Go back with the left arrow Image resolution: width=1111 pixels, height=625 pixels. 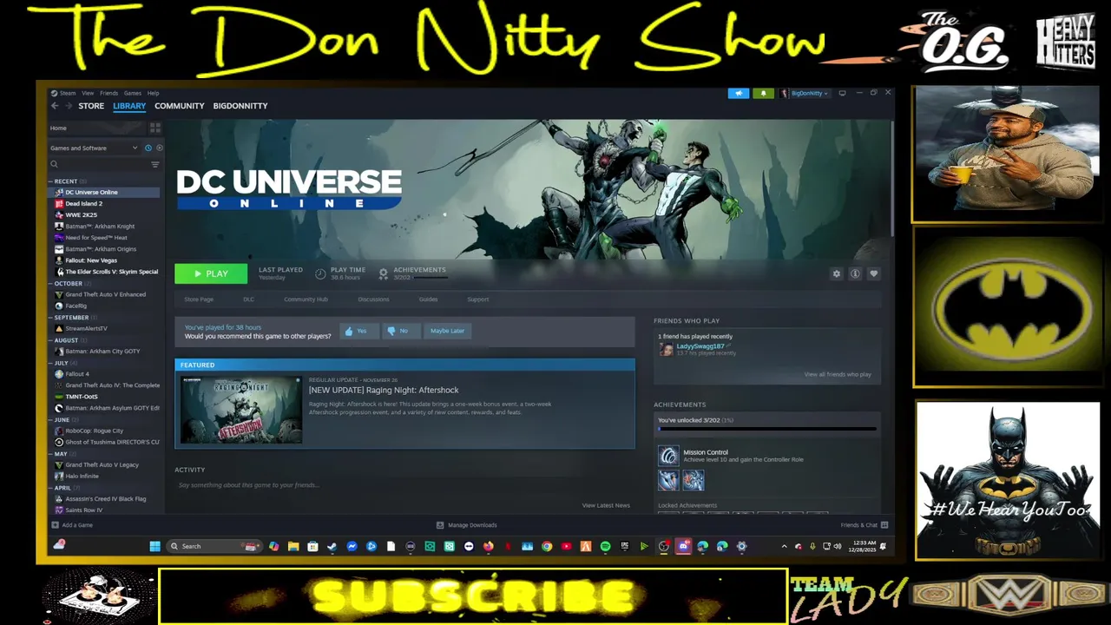55,106
